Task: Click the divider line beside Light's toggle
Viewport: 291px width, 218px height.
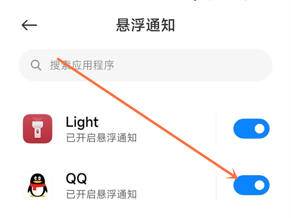Action: [x=216, y=129]
